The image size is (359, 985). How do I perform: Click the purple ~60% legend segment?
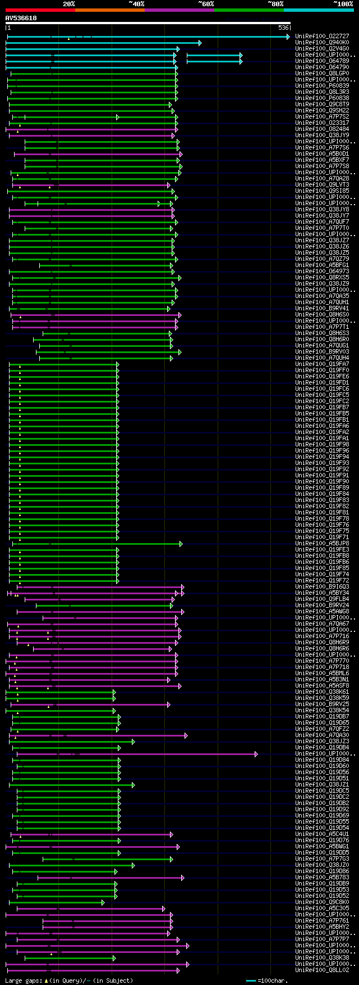pos(179,10)
